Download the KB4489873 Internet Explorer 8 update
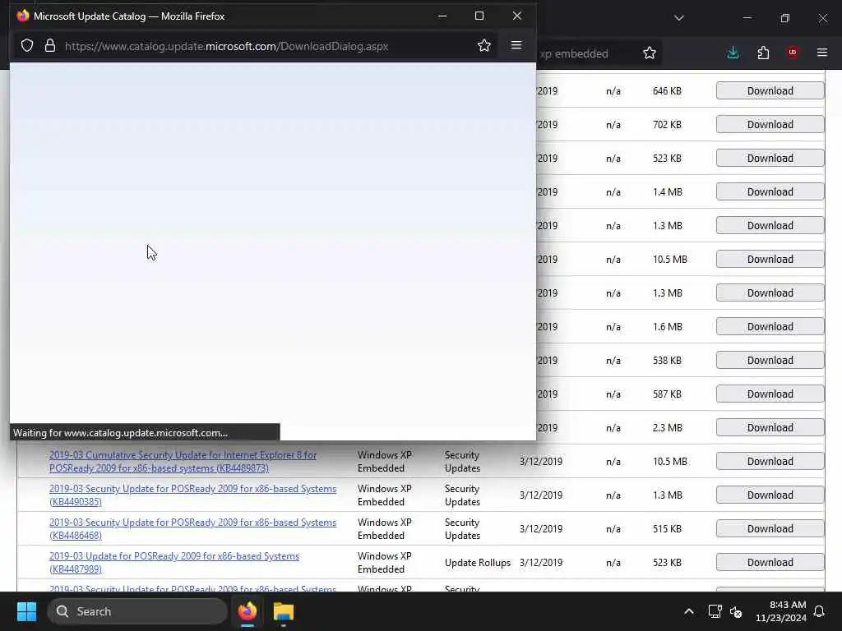Viewport: 842px width, 631px height. click(770, 462)
